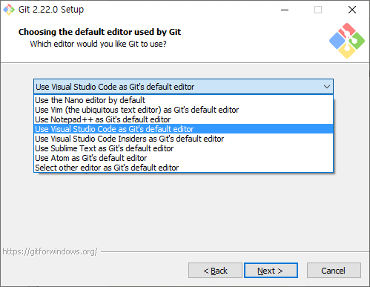Pick 'Use Atom as Git's default editor'

pos(183,158)
